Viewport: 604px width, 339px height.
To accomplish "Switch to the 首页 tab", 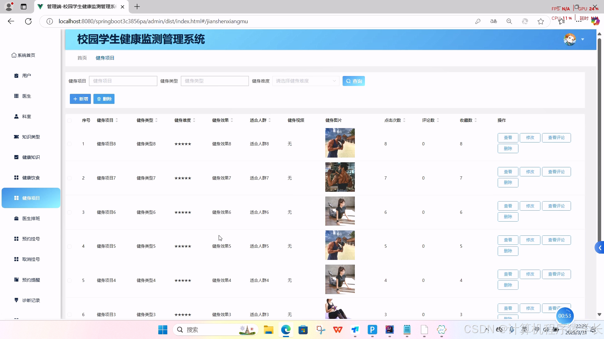I will [82, 58].
